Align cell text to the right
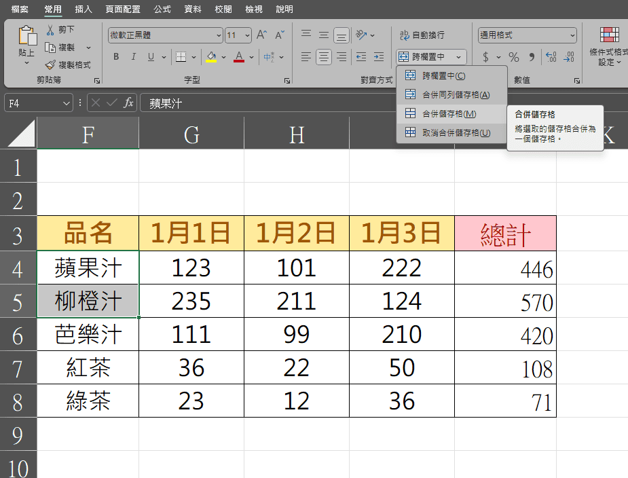Viewport: 628px width, 478px height. pos(341,57)
